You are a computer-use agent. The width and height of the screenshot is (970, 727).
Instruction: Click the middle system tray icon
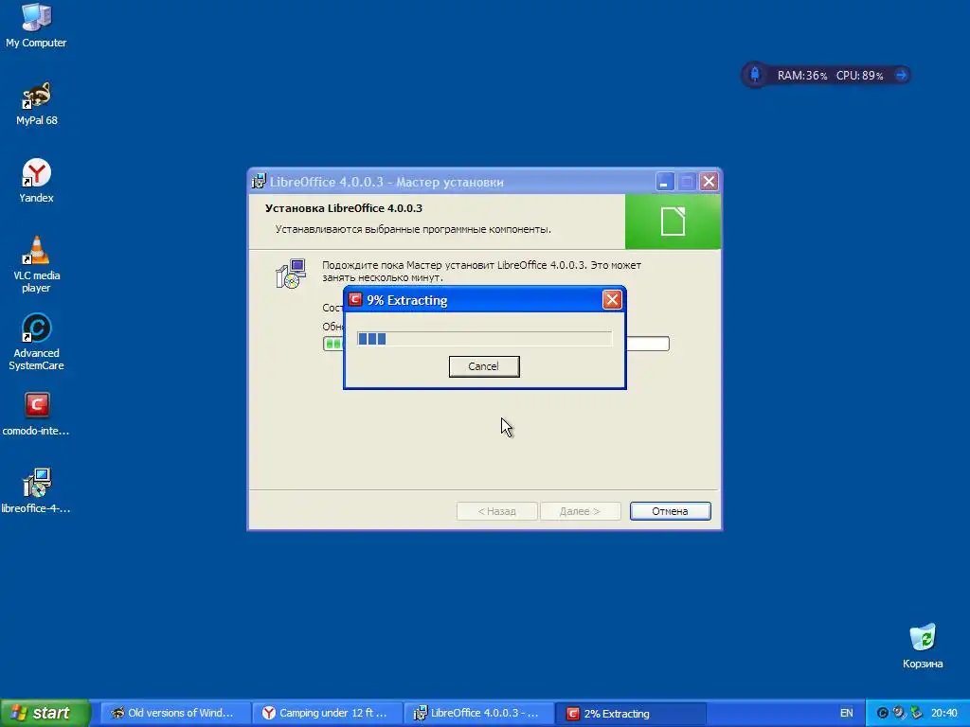pyautogui.click(x=900, y=714)
